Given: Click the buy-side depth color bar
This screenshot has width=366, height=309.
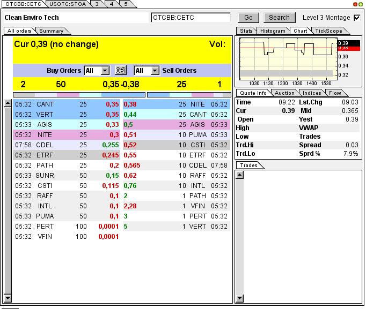Looking at the screenshot, I should (x=79, y=95).
